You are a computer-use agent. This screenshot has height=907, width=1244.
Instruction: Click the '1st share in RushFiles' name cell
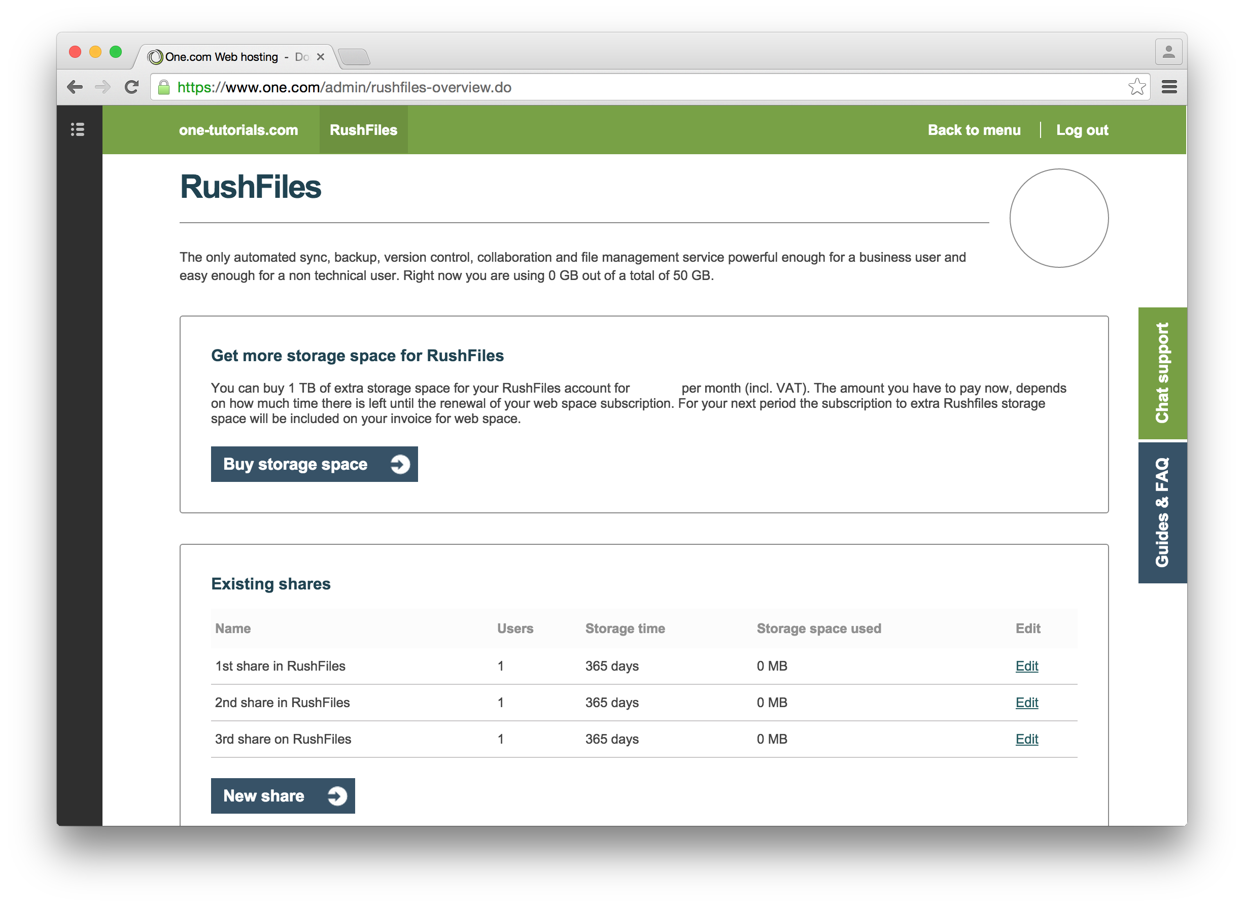pyautogui.click(x=280, y=666)
